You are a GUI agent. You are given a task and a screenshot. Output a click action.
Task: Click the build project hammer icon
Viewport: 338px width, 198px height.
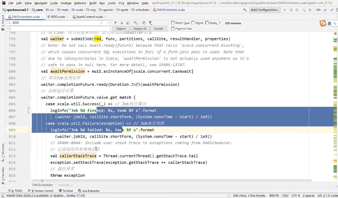[245, 10]
